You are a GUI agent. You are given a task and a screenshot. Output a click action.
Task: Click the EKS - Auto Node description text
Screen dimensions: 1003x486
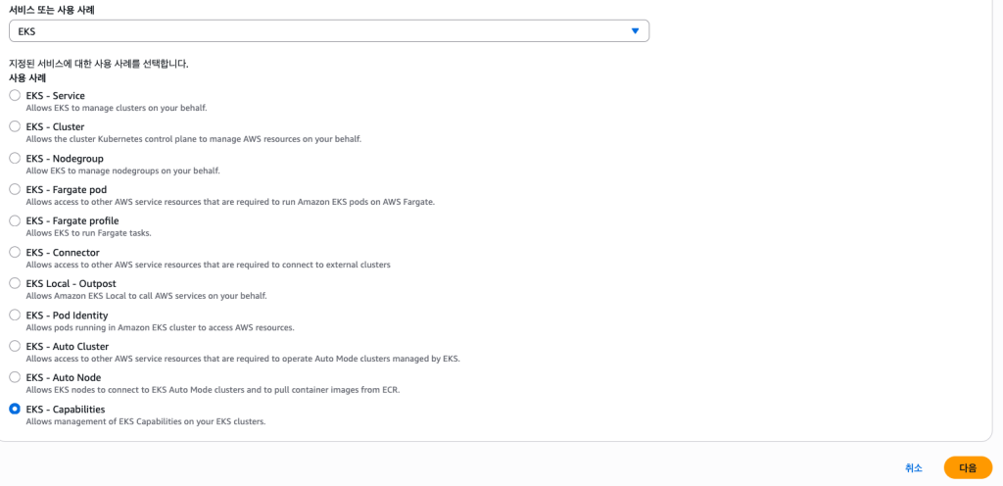pos(213,390)
